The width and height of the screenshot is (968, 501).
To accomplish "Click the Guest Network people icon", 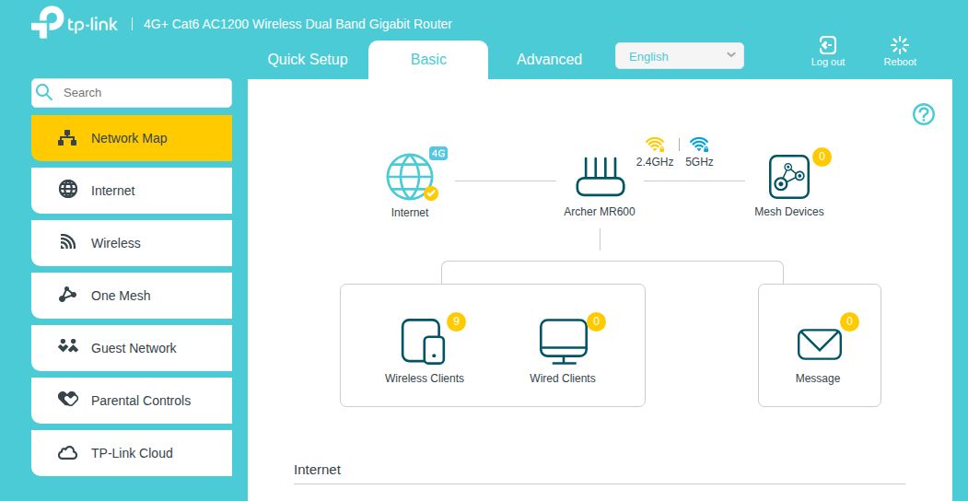I will (68, 345).
